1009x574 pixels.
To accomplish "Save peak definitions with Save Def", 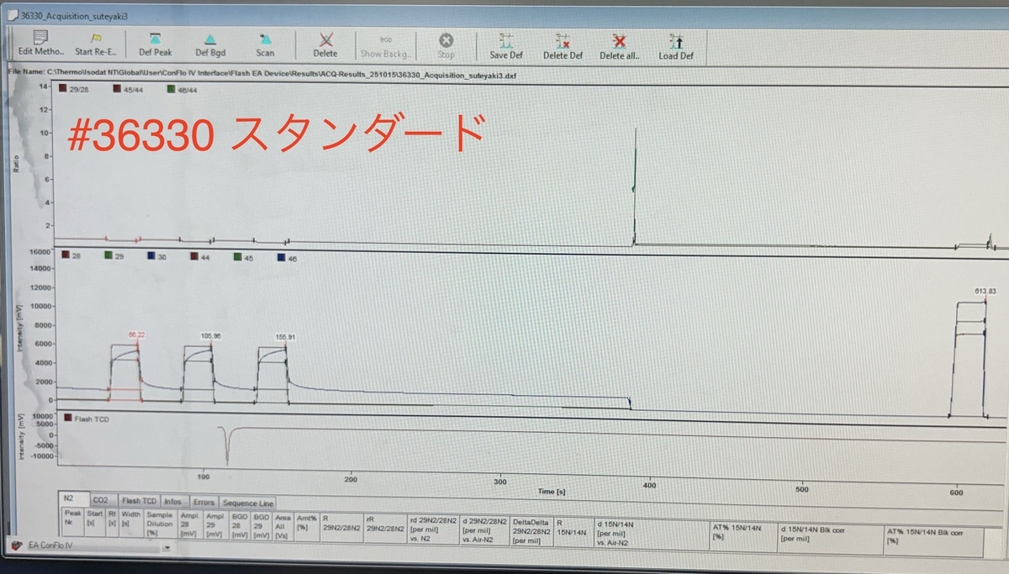I will point(506,46).
